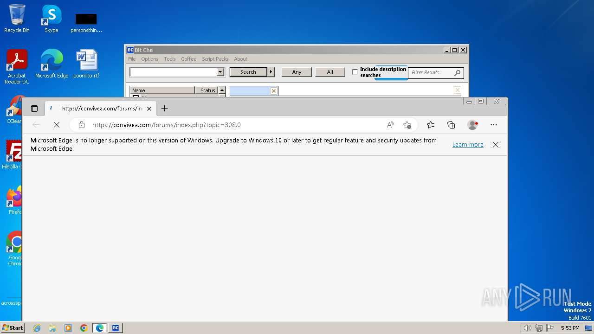
Task: Expand the Search button arrow options
Action: [271, 72]
